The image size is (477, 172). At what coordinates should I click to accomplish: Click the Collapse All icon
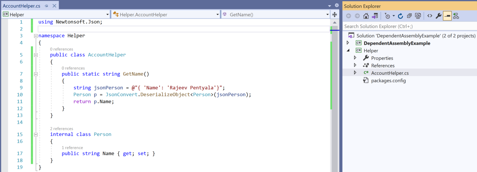click(x=409, y=16)
